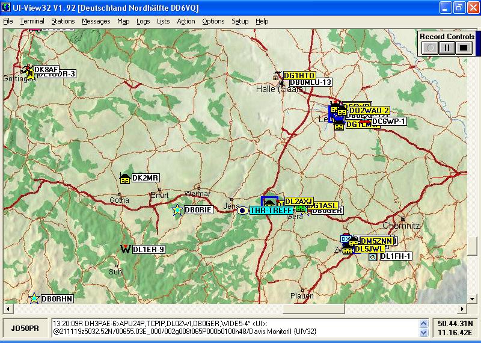Image resolution: width=481 pixels, height=343 pixels.
Task: Click the vertical scrollbar thumb
Action: pyautogui.click(x=472, y=246)
